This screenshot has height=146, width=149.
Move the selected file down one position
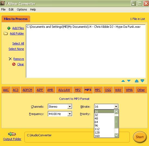pyautogui.click(x=129, y=81)
